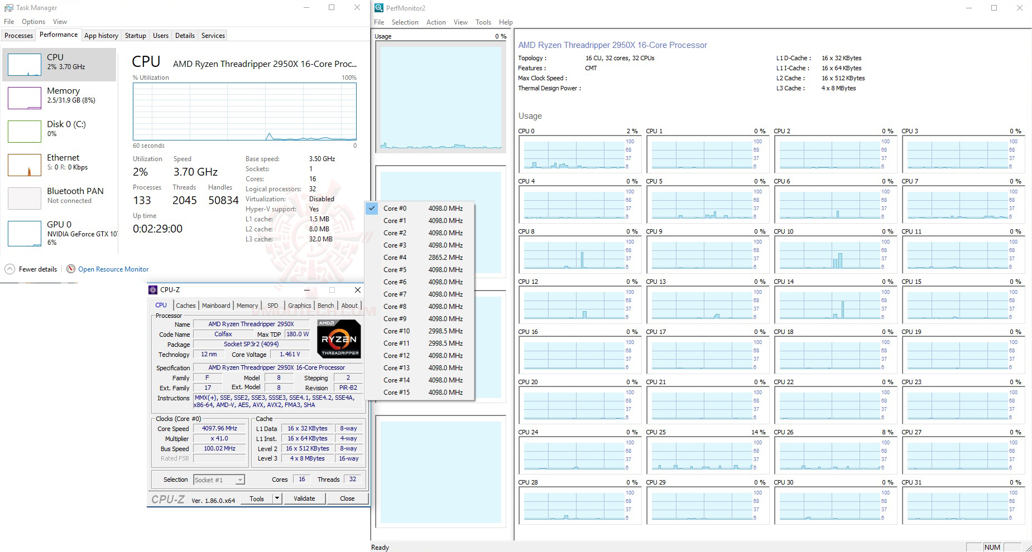Open the Tools menu in PerfMonitor2

[x=483, y=22]
